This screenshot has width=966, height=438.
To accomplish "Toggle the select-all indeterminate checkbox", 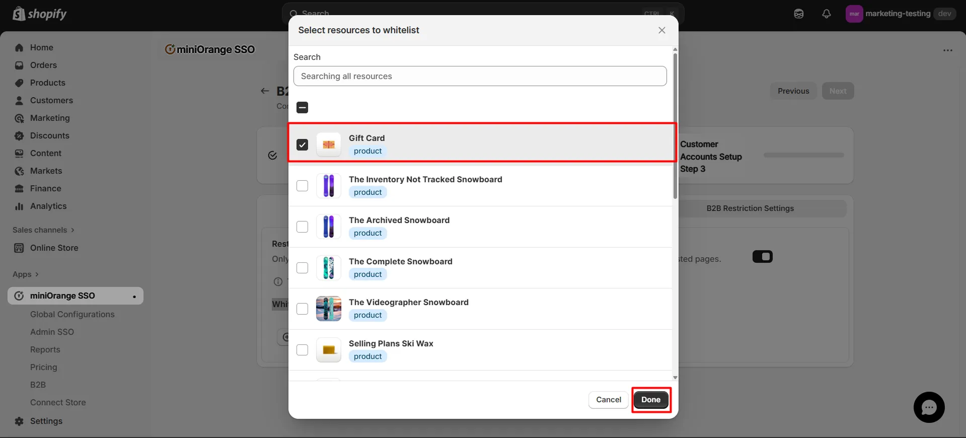I will coord(302,107).
